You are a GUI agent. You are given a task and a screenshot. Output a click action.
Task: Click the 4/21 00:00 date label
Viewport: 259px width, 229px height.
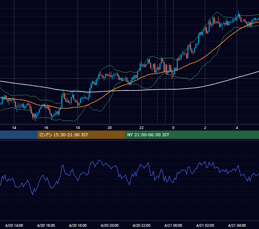click(x=173, y=225)
